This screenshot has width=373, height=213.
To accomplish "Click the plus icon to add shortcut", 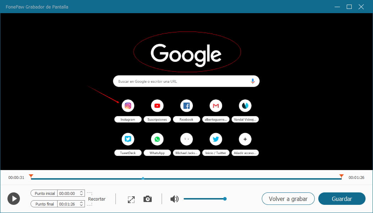I will pyautogui.click(x=245, y=139).
